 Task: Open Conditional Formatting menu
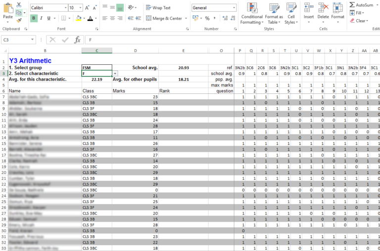[252, 13]
